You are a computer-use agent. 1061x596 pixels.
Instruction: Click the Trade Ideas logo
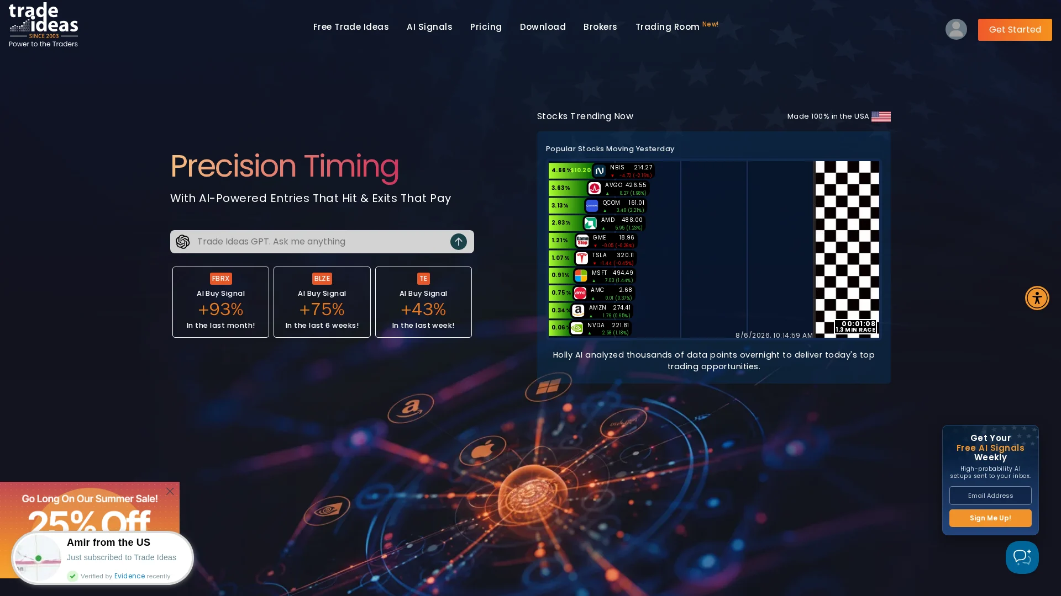(x=43, y=25)
